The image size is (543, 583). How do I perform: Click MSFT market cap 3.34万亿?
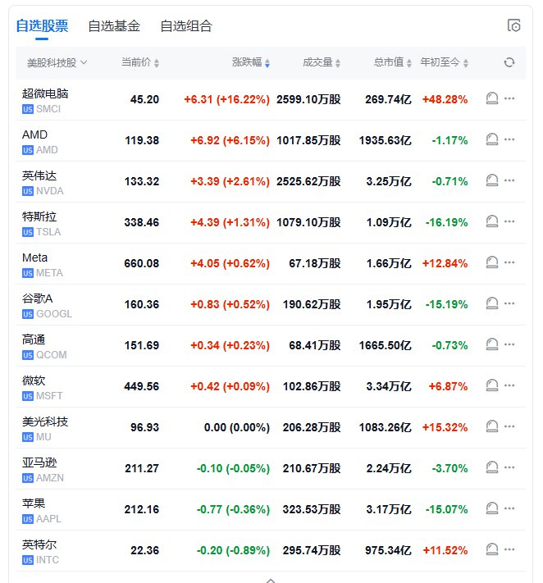(x=389, y=386)
